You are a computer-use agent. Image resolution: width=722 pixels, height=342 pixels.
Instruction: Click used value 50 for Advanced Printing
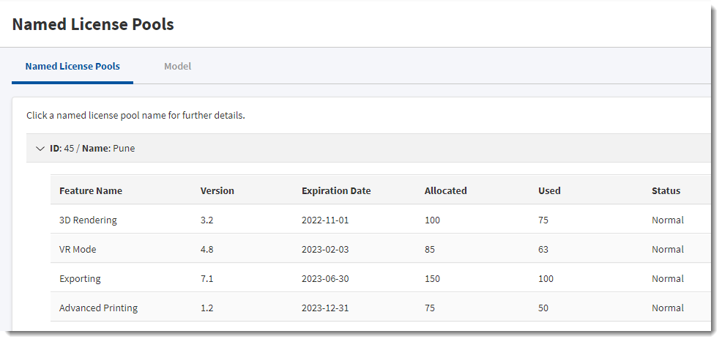click(x=543, y=308)
